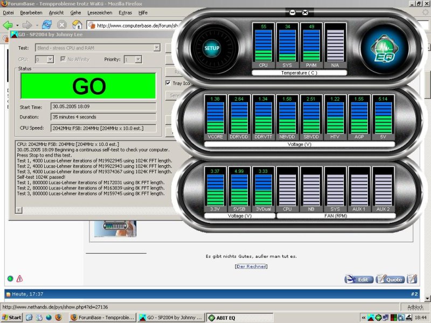
Task: Open the Extras menu
Action: pos(126,12)
